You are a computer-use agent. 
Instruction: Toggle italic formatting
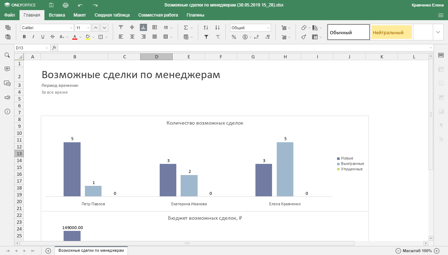[33, 37]
